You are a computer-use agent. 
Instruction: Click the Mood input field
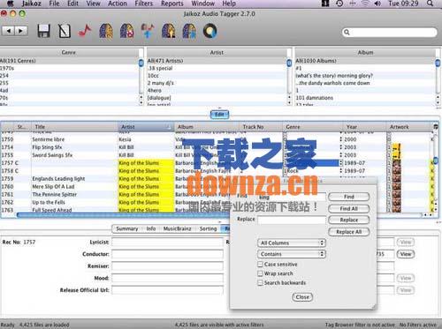167,278
